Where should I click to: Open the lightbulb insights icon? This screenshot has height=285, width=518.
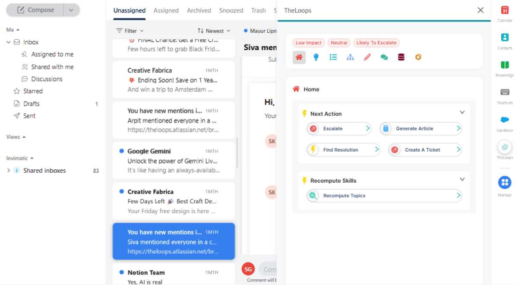(316, 57)
